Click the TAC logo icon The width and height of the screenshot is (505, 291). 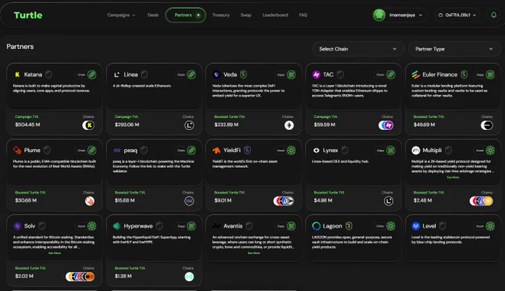pyautogui.click(x=316, y=75)
